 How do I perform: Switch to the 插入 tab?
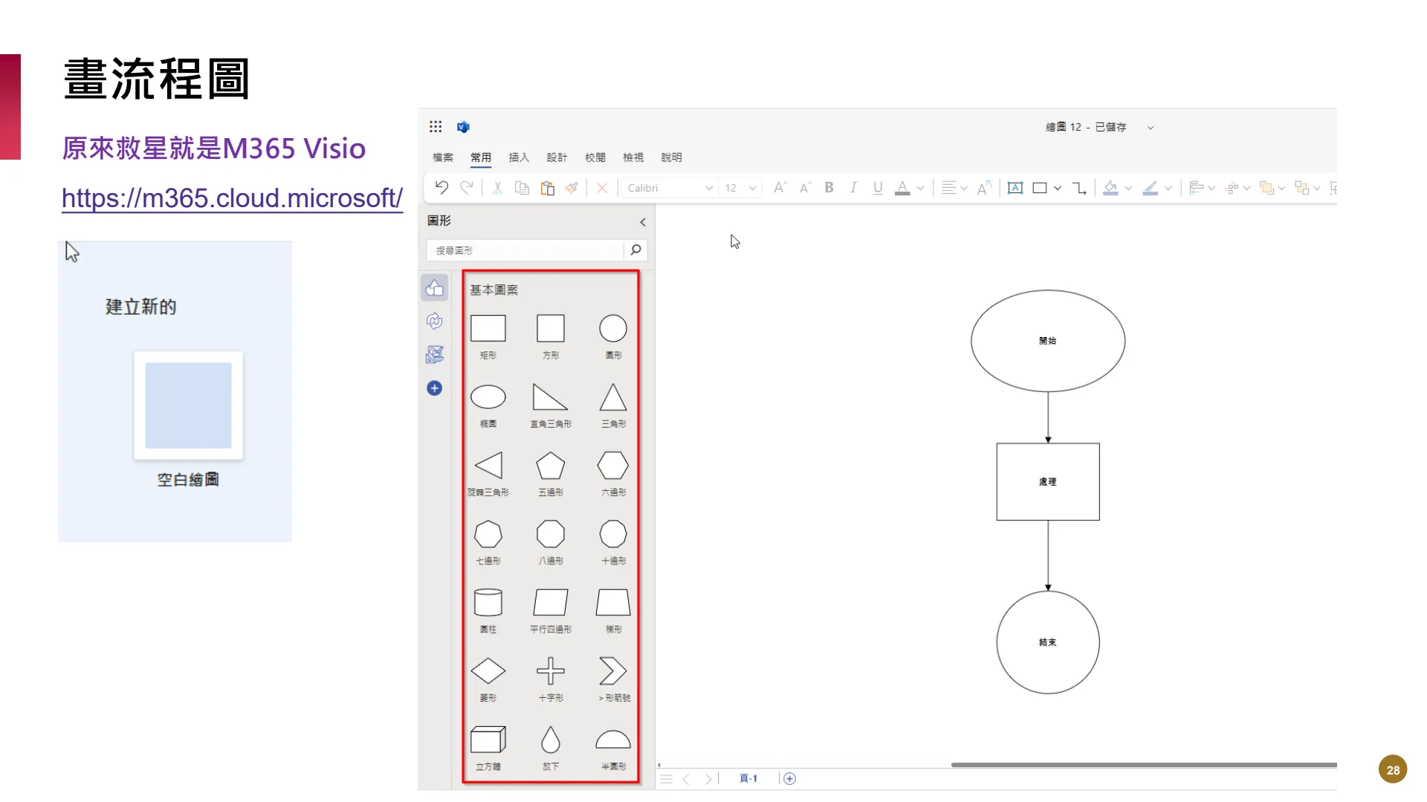(x=519, y=157)
